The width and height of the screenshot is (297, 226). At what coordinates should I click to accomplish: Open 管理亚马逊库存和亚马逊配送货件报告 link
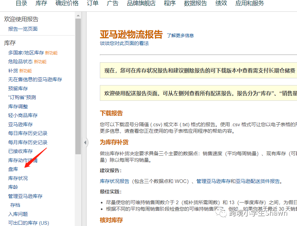[x=238, y=181]
